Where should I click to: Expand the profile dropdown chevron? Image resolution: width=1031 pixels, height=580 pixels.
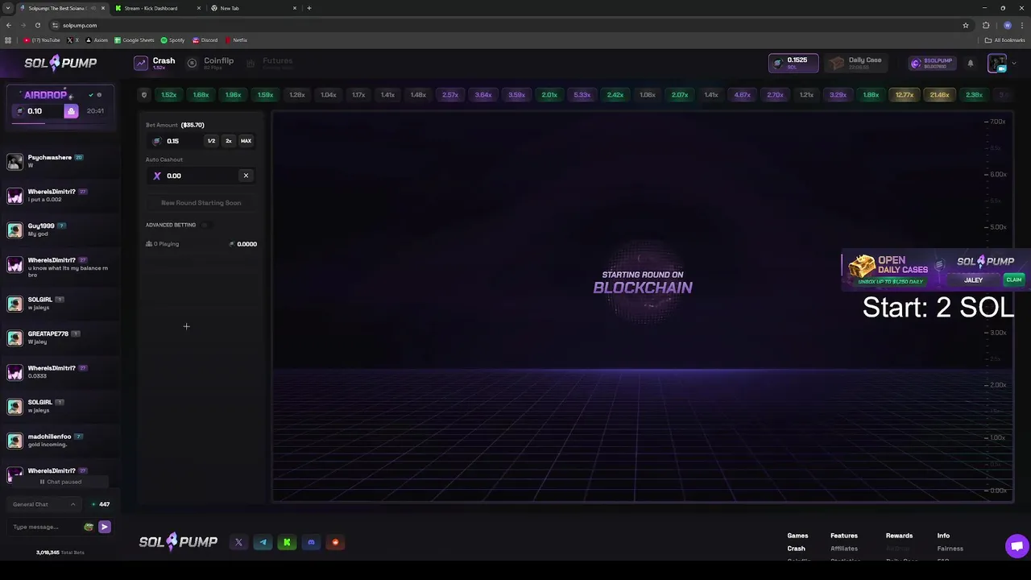click(x=1013, y=64)
